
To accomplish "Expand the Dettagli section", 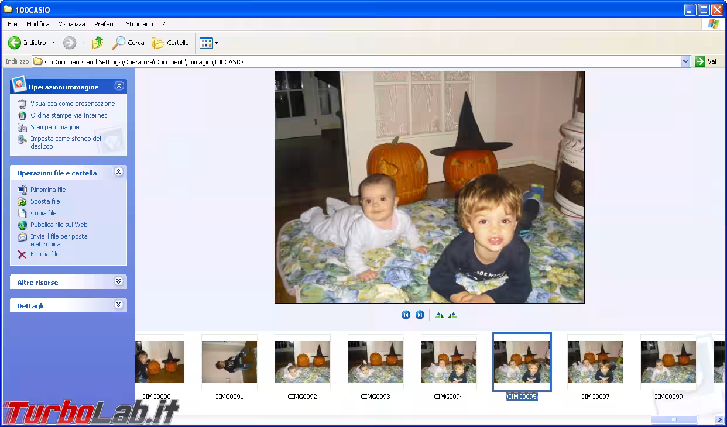I will pos(119,305).
